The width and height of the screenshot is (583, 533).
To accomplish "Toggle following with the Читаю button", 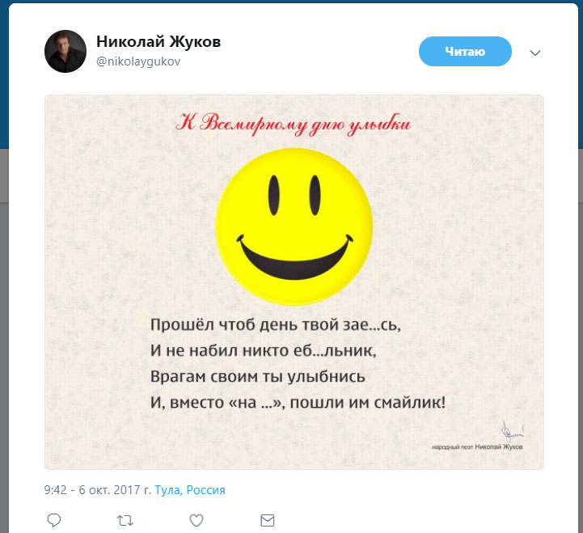I will pos(465,51).
